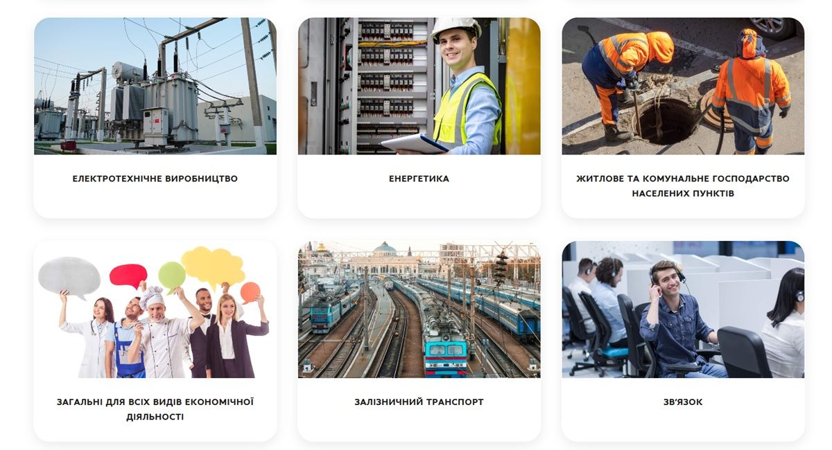Click the tablet held by engineer
Screen dimensions: 832x450
[x=415, y=143]
